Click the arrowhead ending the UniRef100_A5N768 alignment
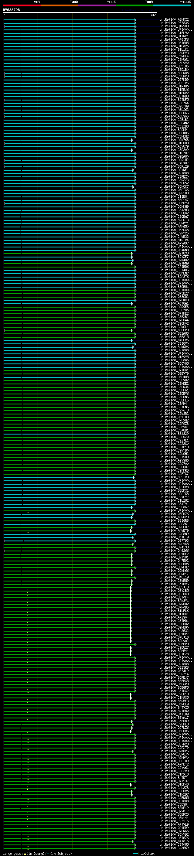 (x=132, y=140)
